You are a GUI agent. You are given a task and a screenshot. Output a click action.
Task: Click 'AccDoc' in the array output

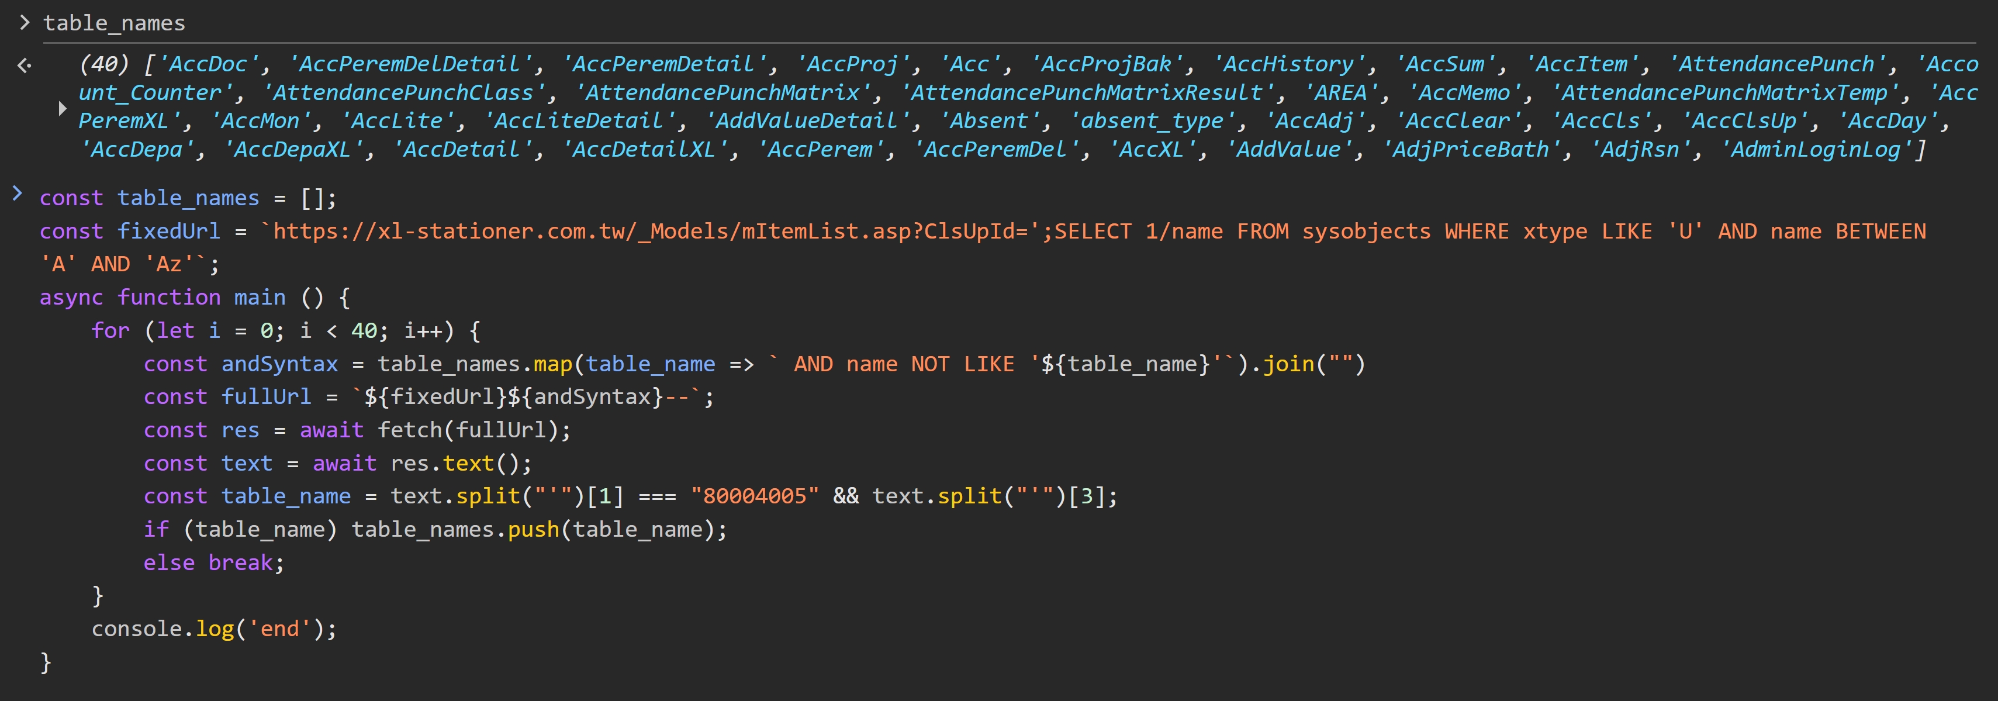tap(209, 64)
